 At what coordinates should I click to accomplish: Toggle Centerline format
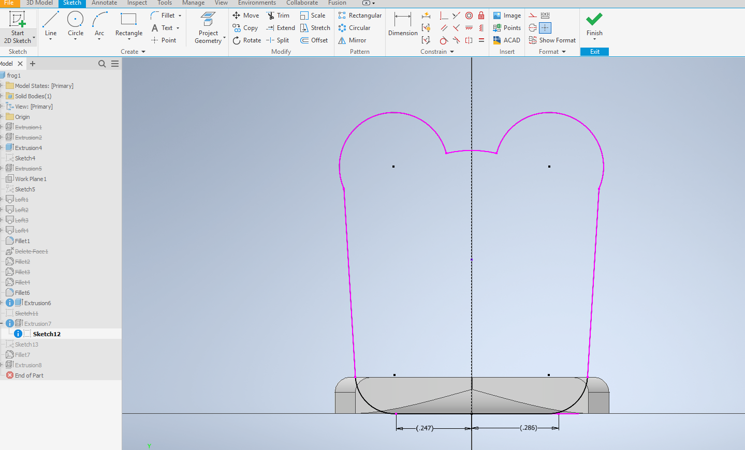(x=533, y=28)
